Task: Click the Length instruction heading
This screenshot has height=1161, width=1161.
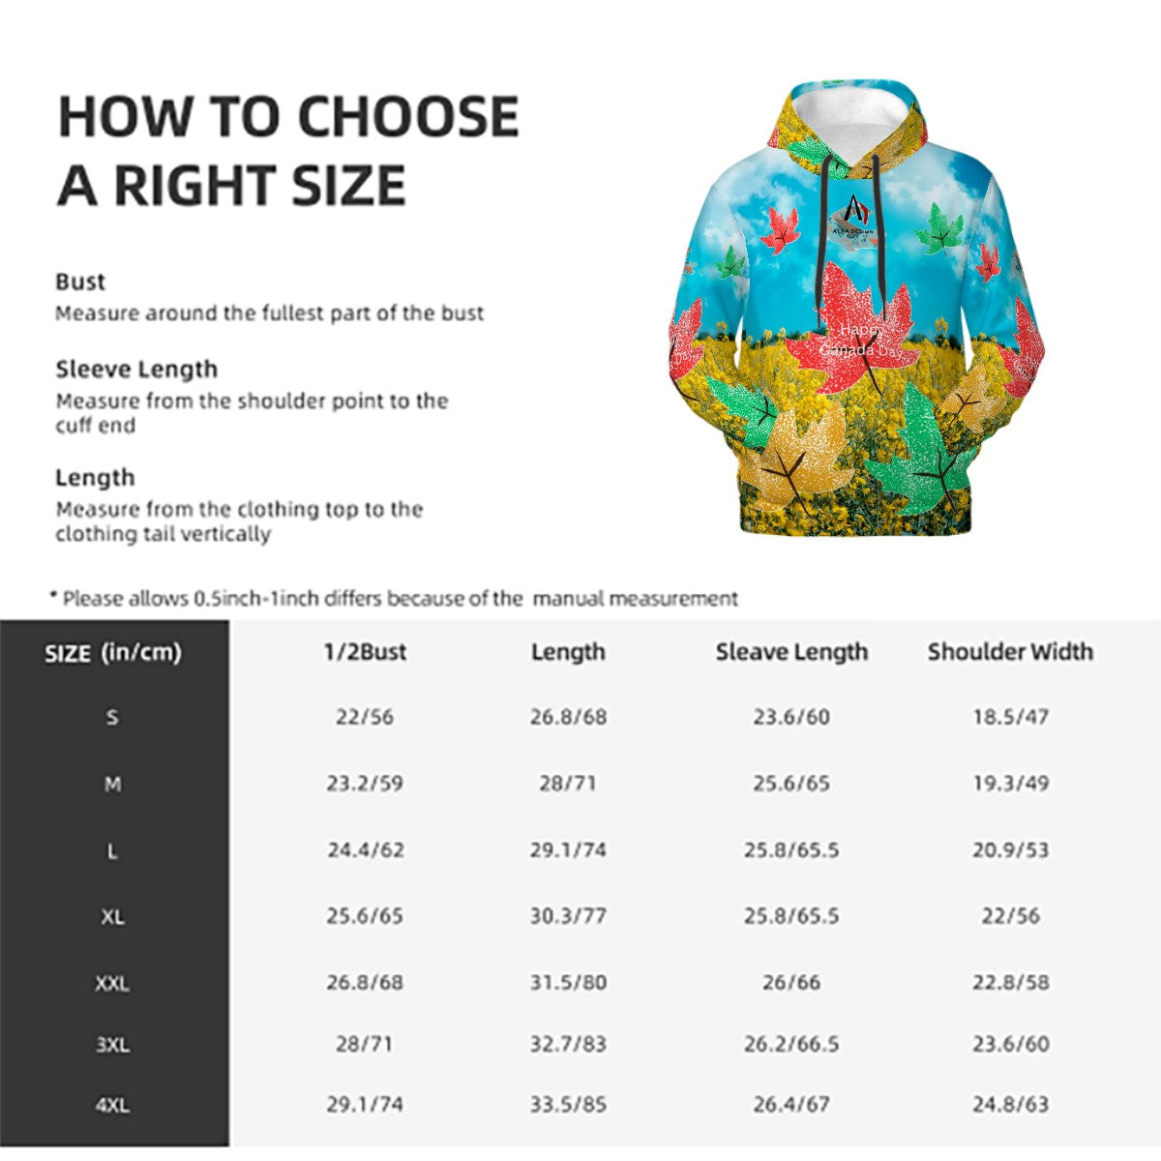Action: [x=95, y=477]
